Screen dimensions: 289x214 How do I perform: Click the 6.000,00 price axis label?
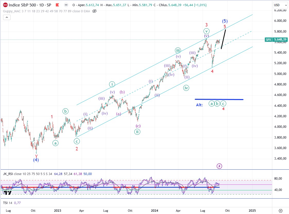(280, 21)
